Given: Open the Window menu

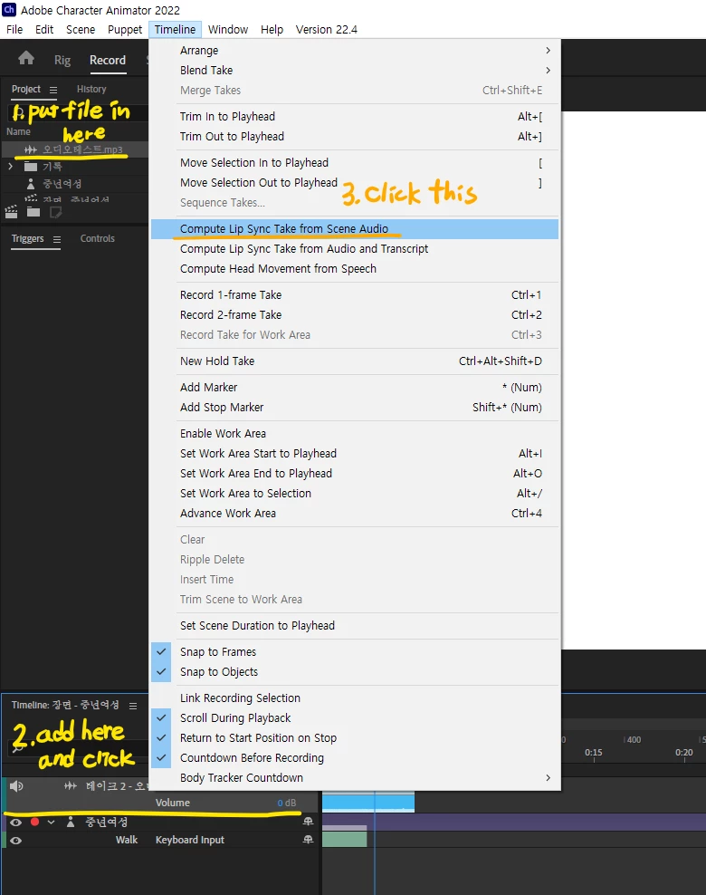Looking at the screenshot, I should [227, 29].
